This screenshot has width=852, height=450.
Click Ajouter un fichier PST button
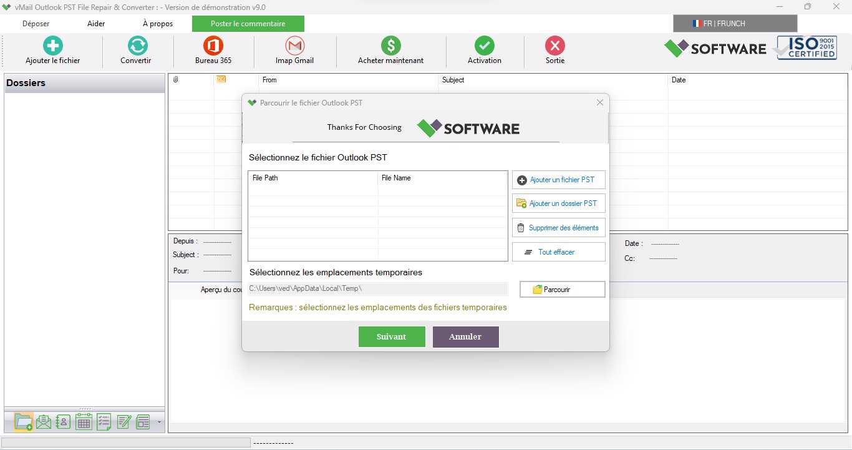click(559, 180)
